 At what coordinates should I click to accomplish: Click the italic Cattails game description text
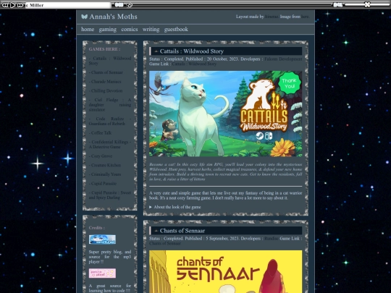point(226,172)
